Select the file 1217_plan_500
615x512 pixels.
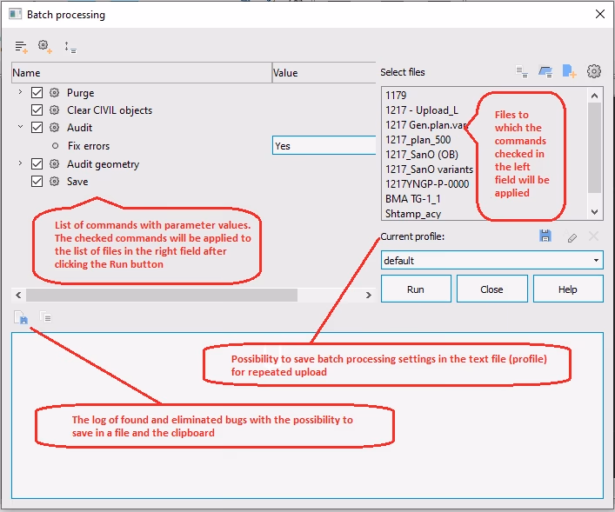click(418, 140)
